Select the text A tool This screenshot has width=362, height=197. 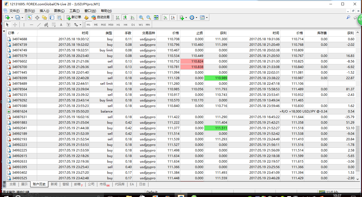61,25
